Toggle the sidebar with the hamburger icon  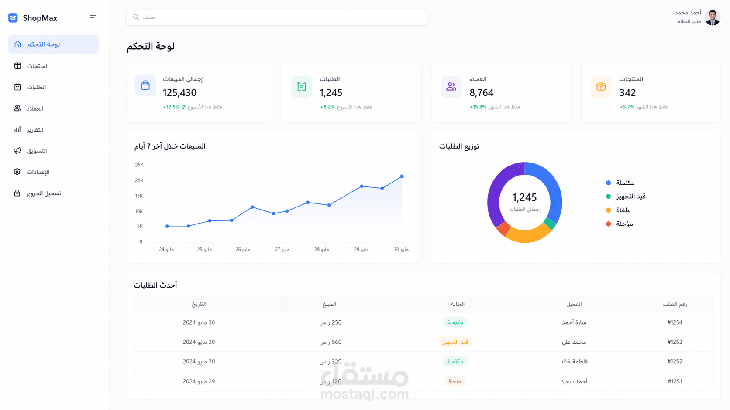click(93, 18)
